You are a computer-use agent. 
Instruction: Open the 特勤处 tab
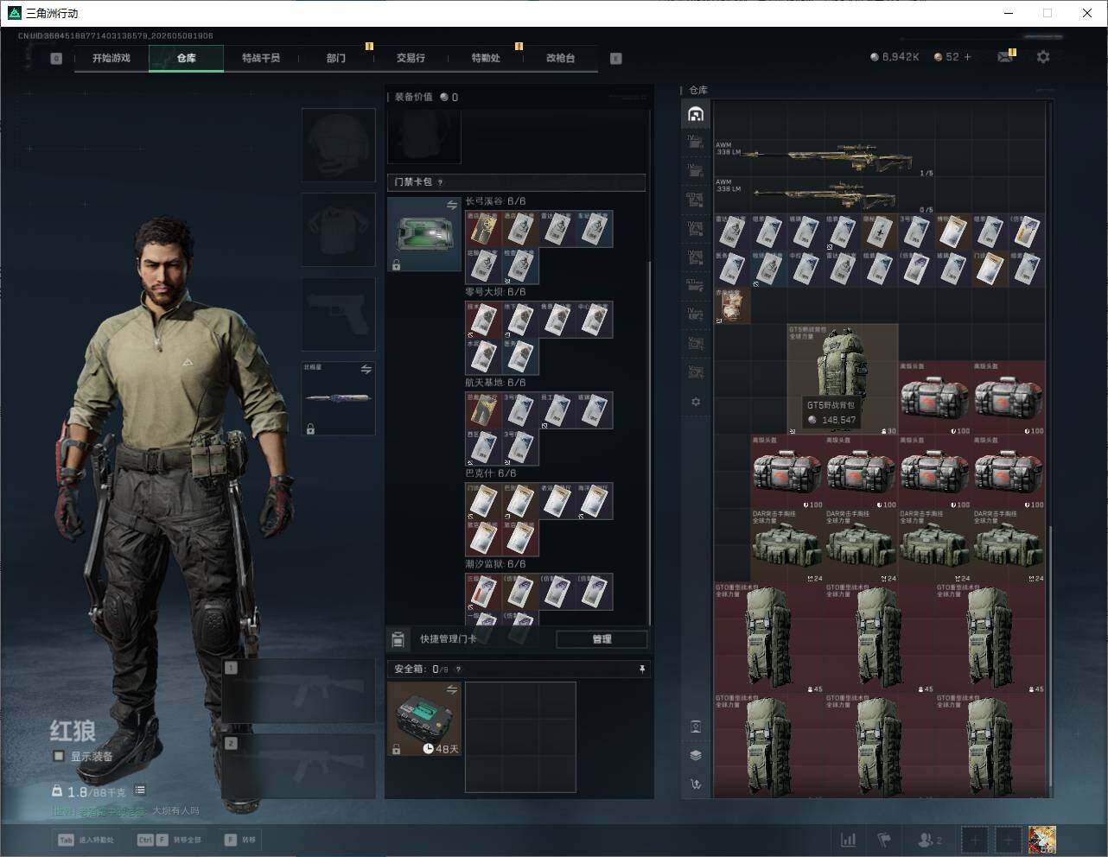[x=486, y=59]
